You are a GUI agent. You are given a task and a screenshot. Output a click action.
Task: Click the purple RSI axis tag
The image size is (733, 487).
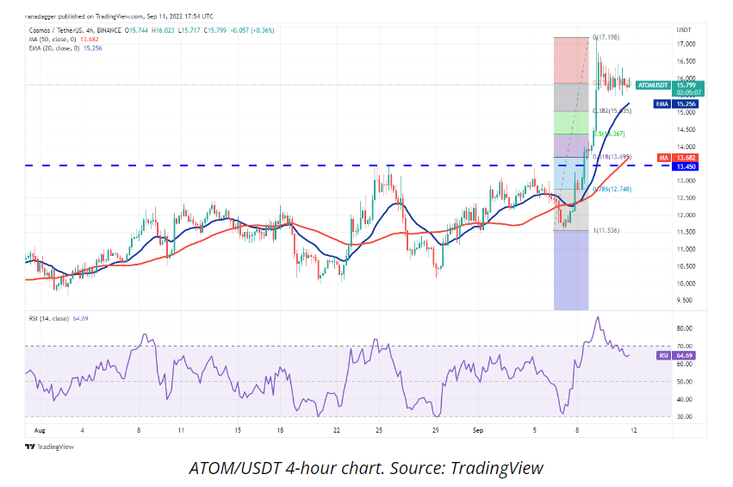pos(676,355)
